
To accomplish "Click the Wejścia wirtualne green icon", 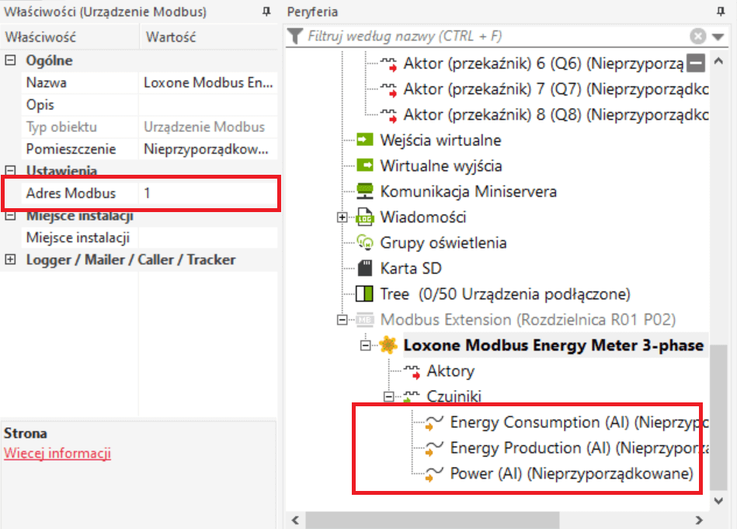I will pyautogui.click(x=364, y=141).
